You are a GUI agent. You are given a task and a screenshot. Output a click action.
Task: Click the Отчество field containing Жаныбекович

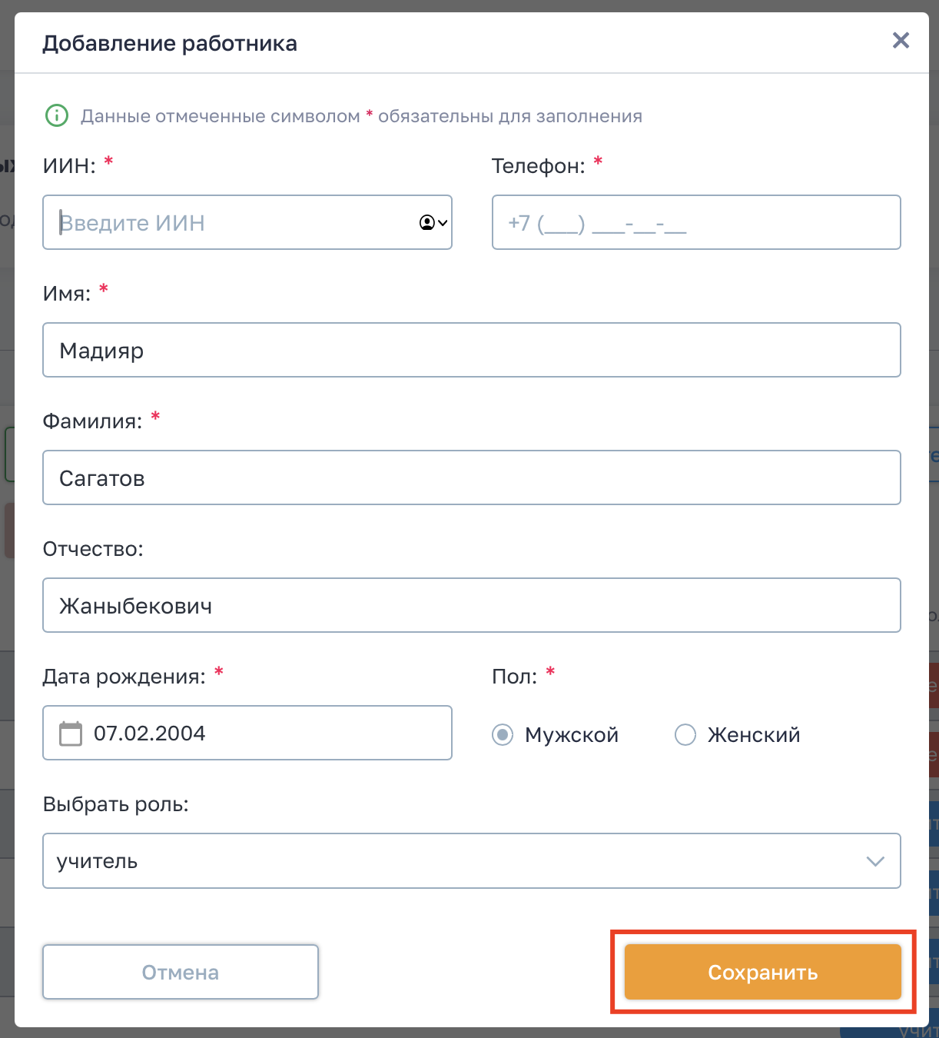(471, 606)
